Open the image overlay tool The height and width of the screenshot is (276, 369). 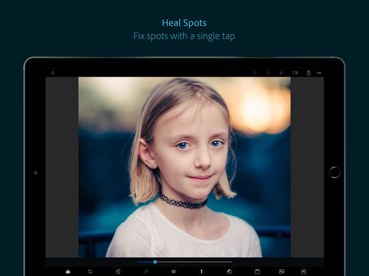[281, 271]
